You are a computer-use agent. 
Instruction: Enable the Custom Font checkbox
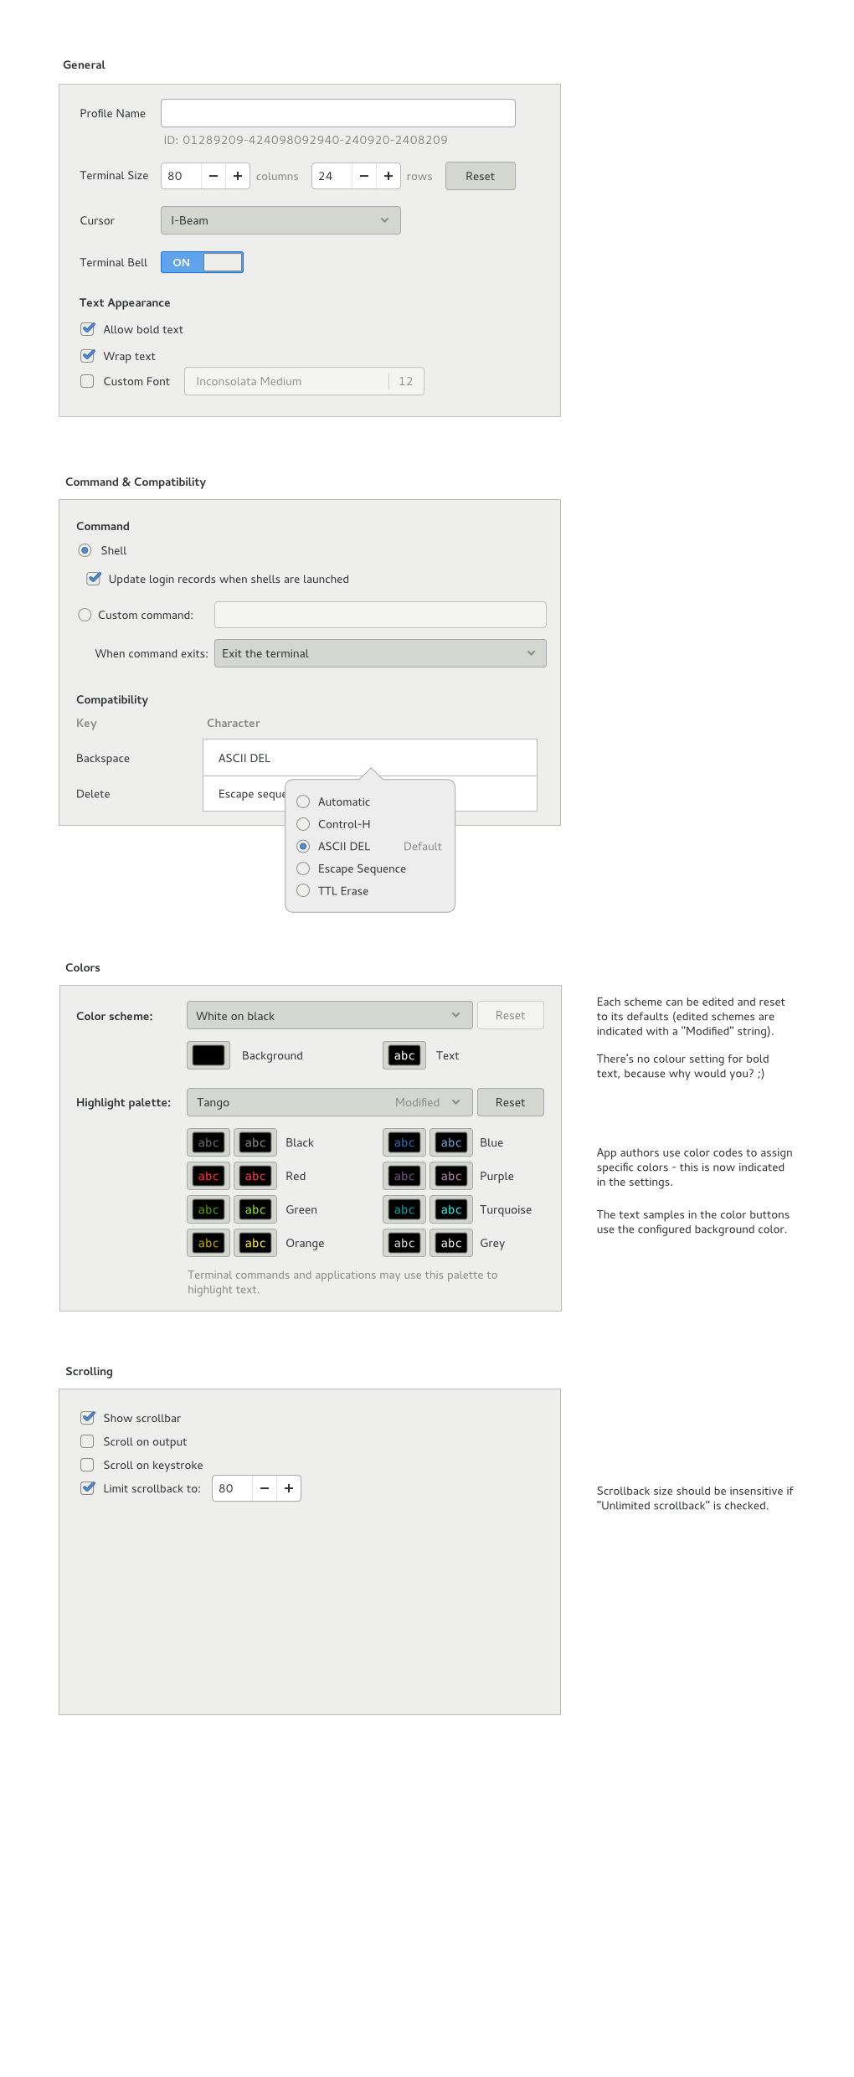87,381
